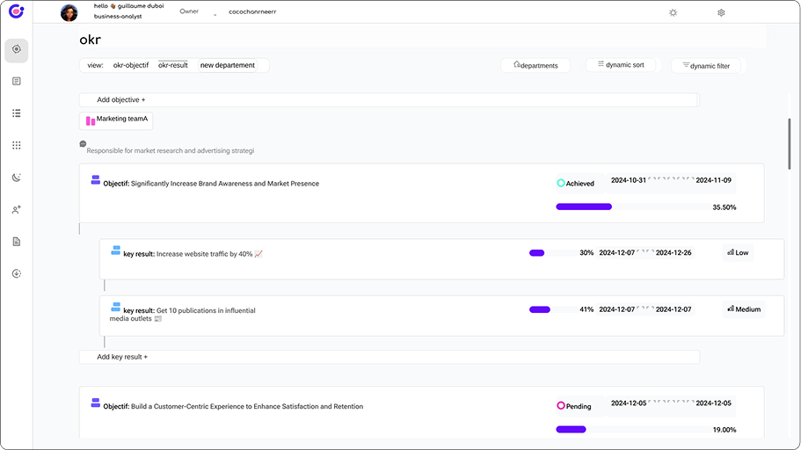This screenshot has height=450, width=801.
Task: Click the Responsible for market research description
Action: coord(170,150)
